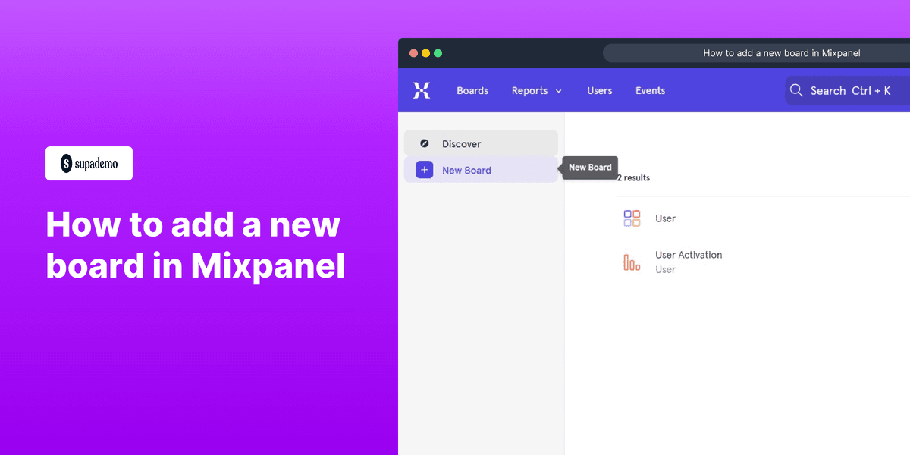The image size is (910, 455).
Task: Click the green traffic light button
Action: (x=438, y=53)
